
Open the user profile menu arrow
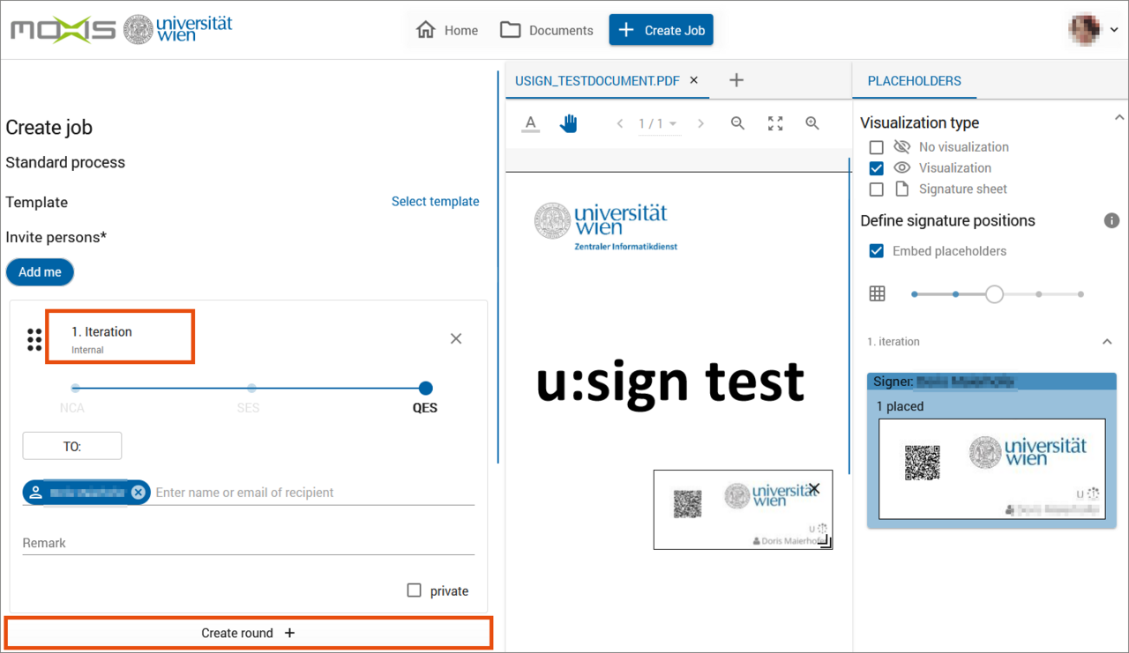(x=1114, y=30)
